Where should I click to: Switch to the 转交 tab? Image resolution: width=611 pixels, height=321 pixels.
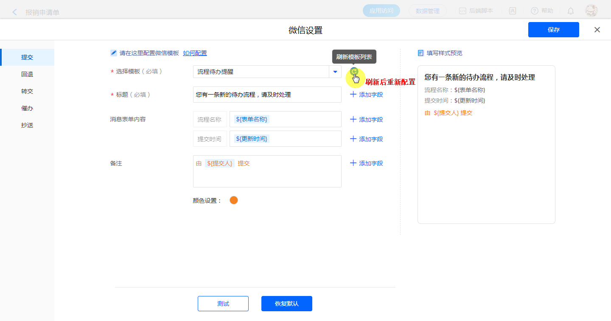(x=27, y=91)
